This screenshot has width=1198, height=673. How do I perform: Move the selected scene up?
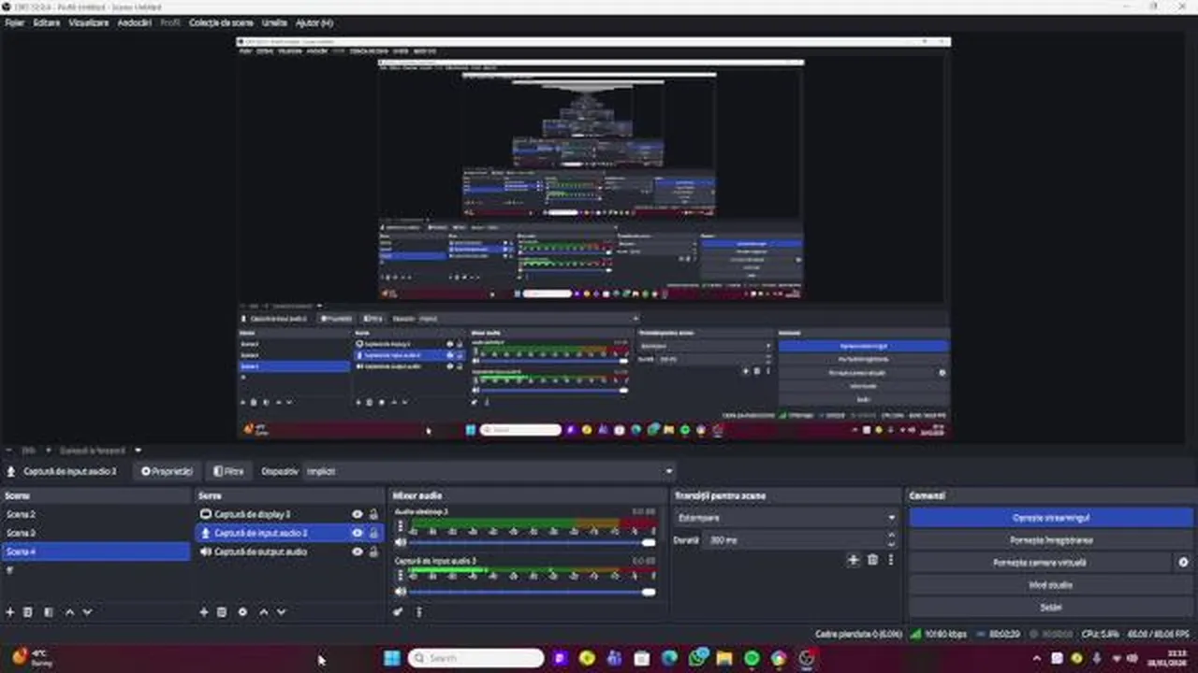[69, 612]
